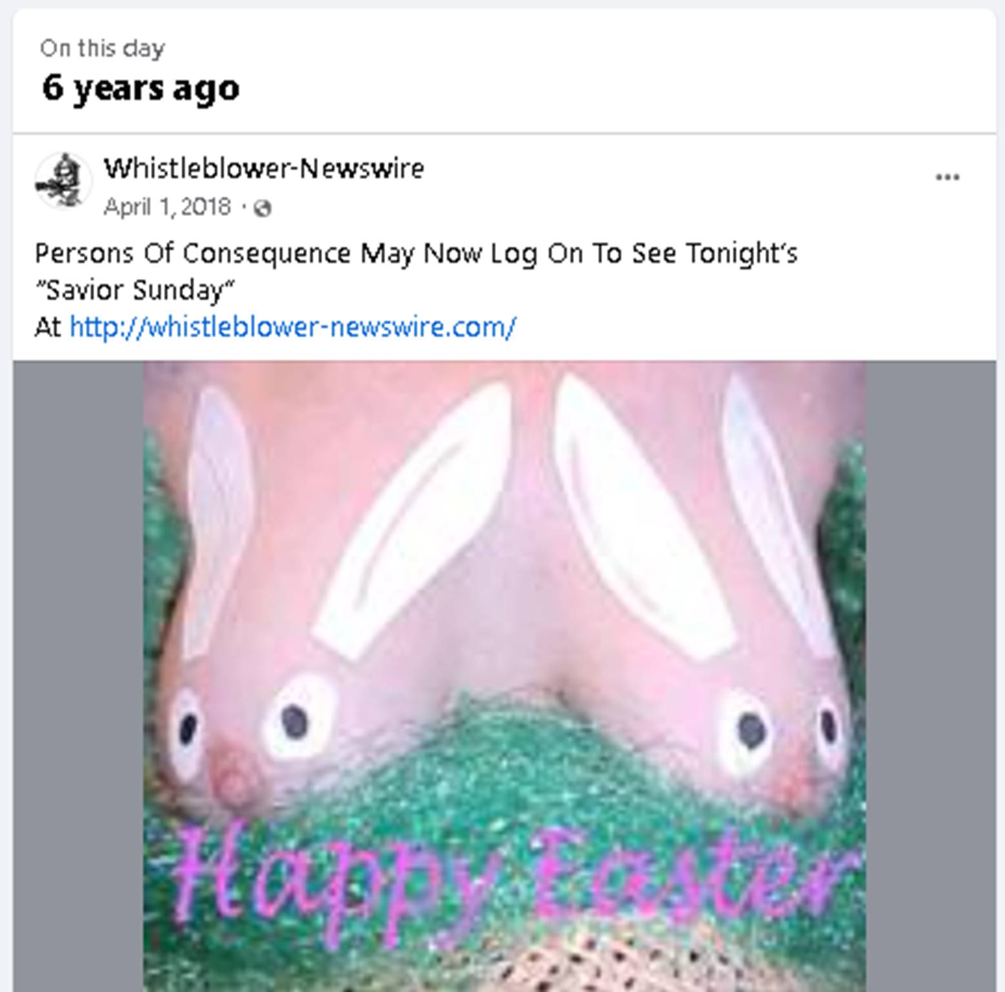
Task: Click the gray area left of the photo
Action: pyautogui.click(x=77, y=645)
